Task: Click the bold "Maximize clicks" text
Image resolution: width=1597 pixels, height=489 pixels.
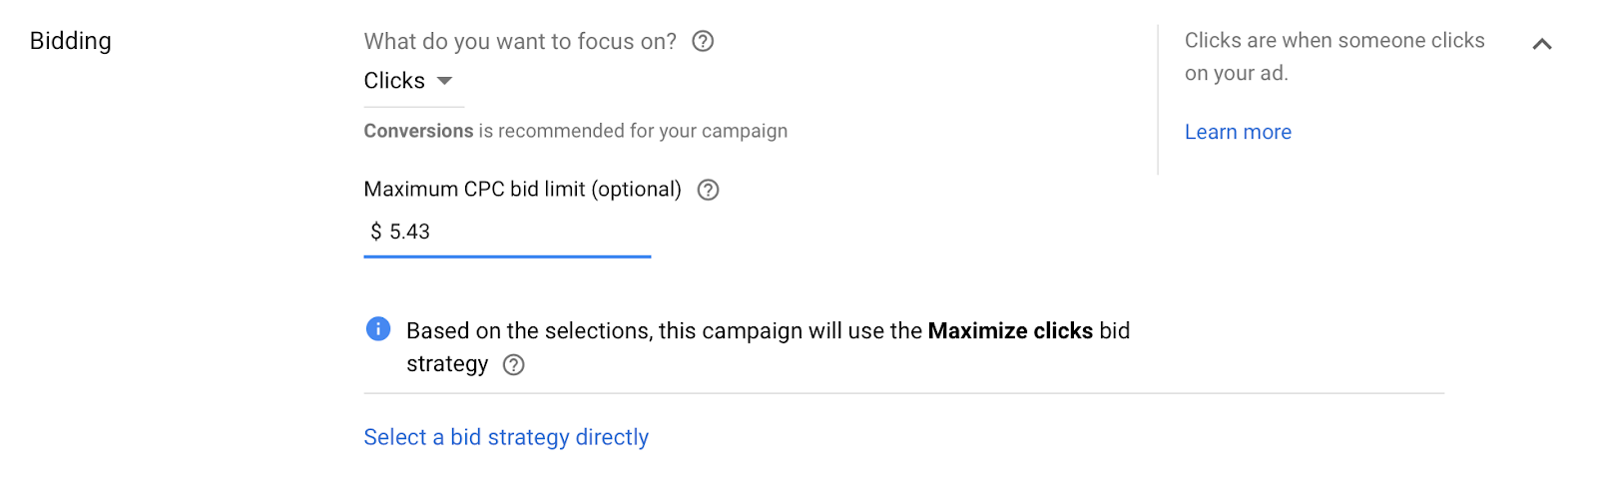Action: [1010, 330]
